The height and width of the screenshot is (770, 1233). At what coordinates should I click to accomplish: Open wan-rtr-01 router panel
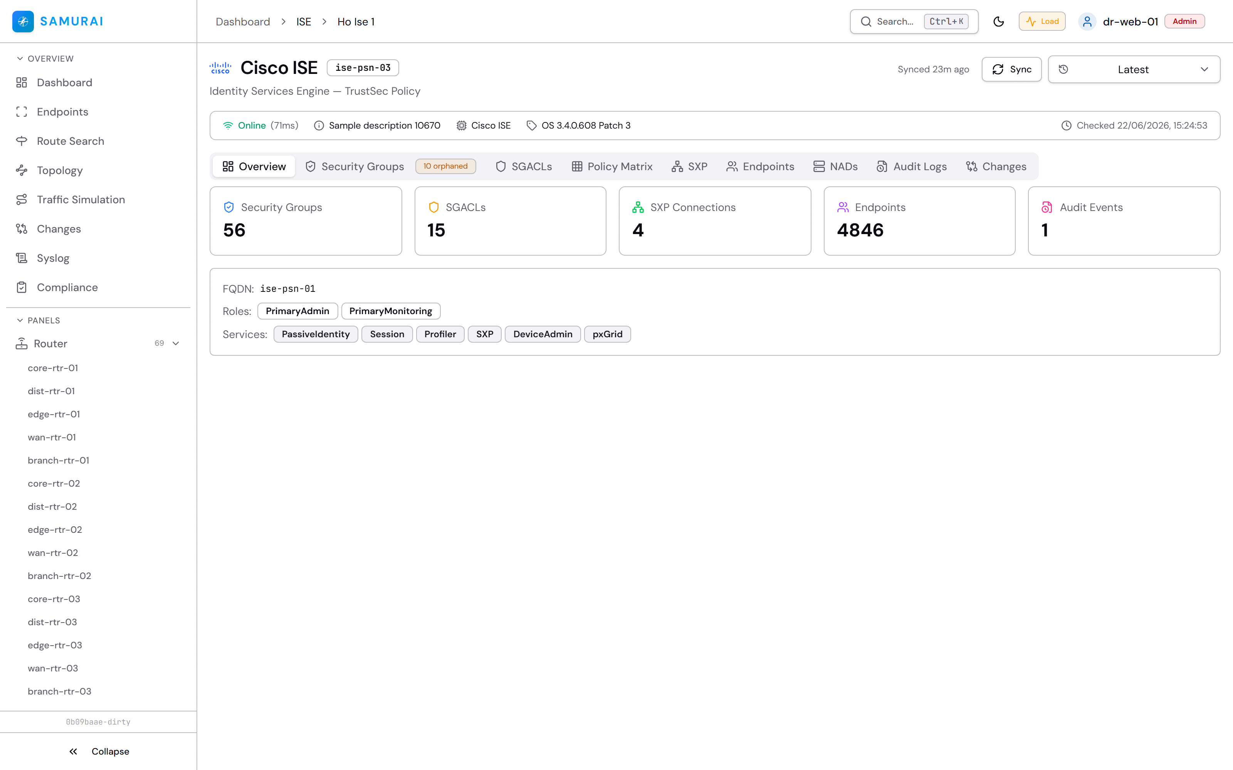[52, 437]
